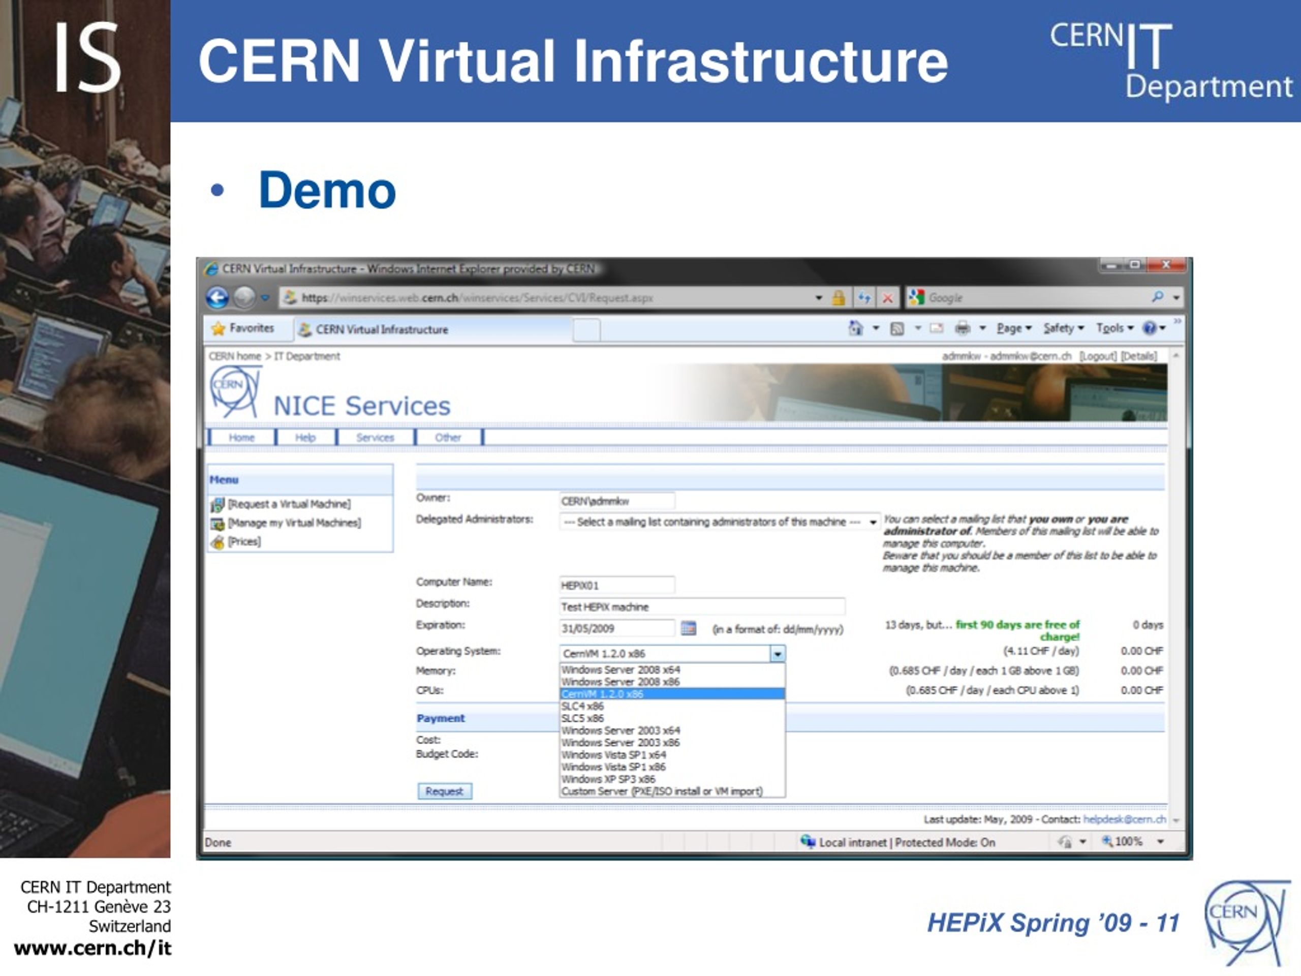This screenshot has height=976, width=1301.
Task: Click the red Stop loading icon
Action: pyautogui.click(x=887, y=298)
